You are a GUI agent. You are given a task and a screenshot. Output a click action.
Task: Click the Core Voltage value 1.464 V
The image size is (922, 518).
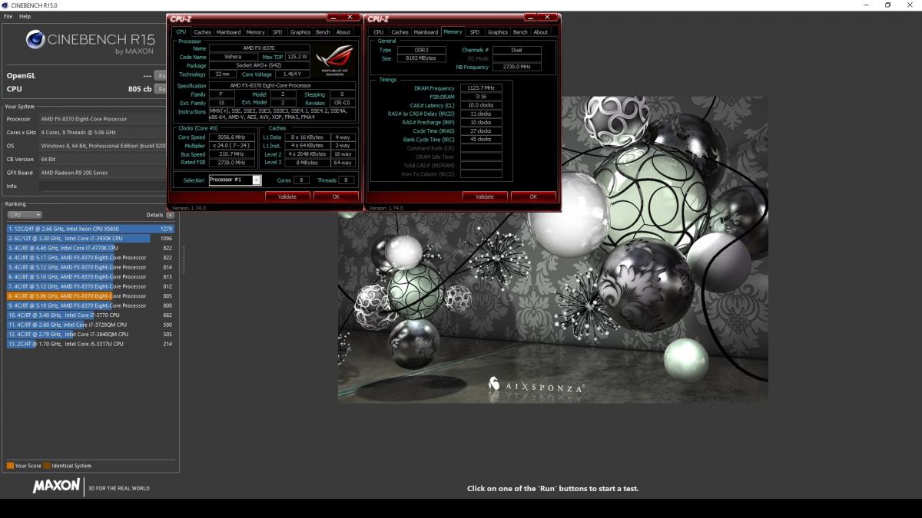click(x=293, y=74)
